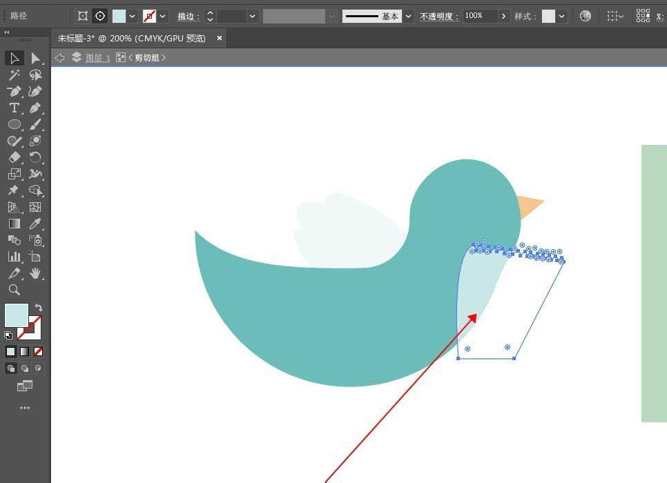Select the Direct Selection tool
The height and width of the screenshot is (483, 667).
35,59
